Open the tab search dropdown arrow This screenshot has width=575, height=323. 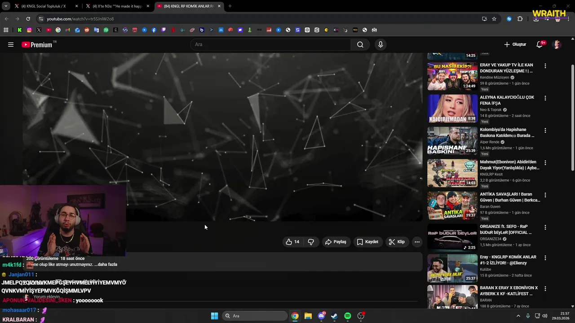5,6
